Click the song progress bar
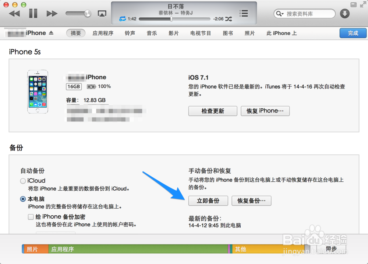This screenshot has width=368, height=264. coord(174,19)
